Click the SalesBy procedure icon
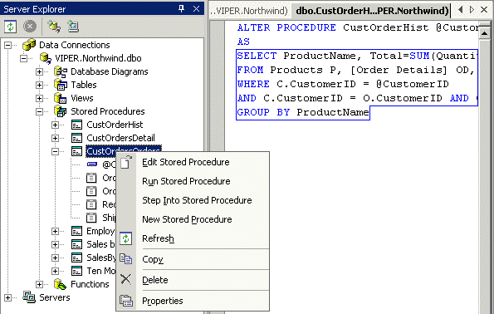The image size is (494, 314). [76, 258]
